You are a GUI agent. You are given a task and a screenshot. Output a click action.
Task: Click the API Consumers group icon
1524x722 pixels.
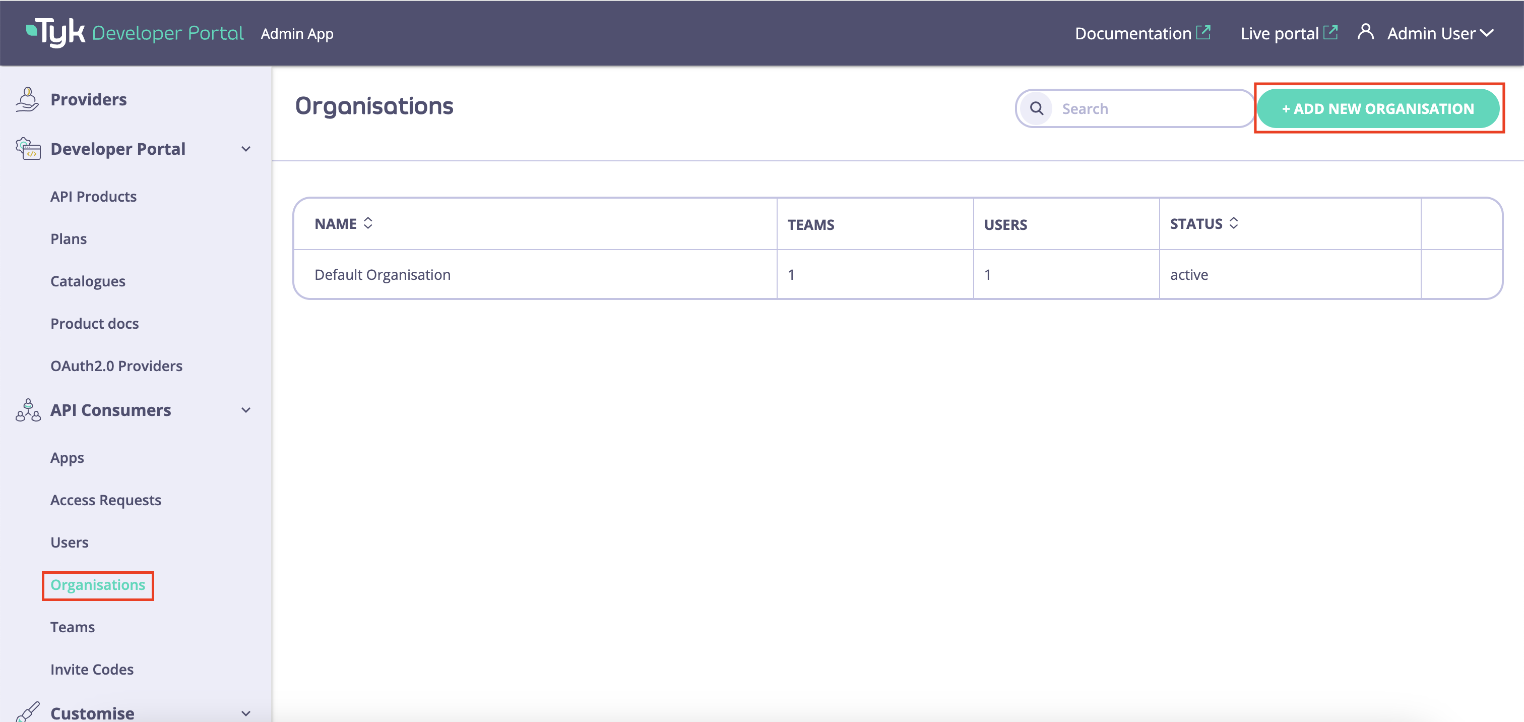click(27, 410)
